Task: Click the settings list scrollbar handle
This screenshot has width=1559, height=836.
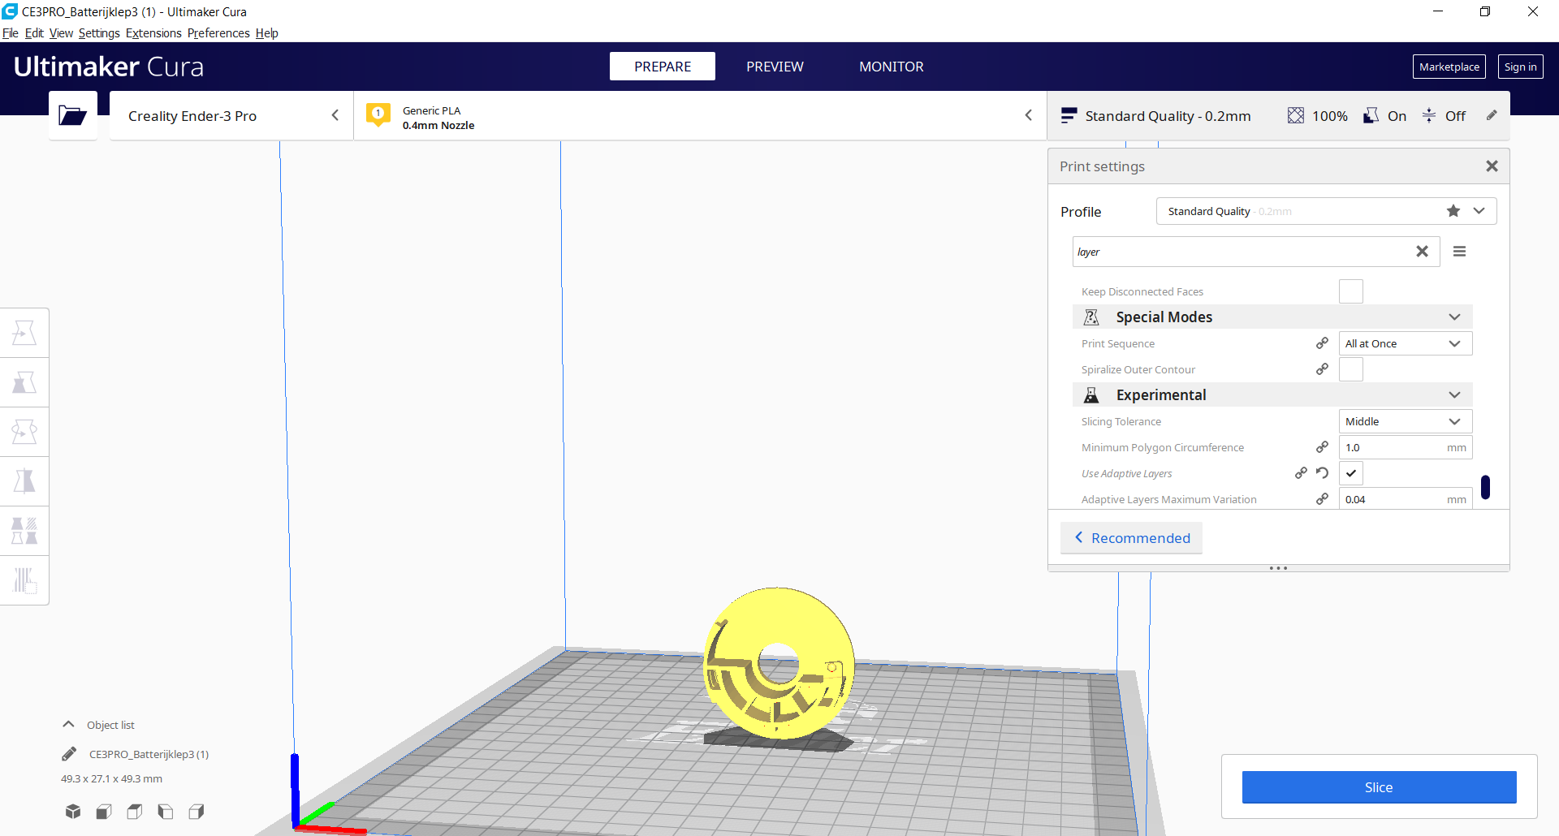Action: (x=1485, y=487)
